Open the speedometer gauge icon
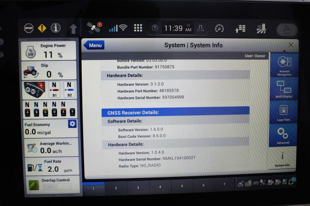Image resolution: width=310 pixels, height=206 pixels. point(219,28)
